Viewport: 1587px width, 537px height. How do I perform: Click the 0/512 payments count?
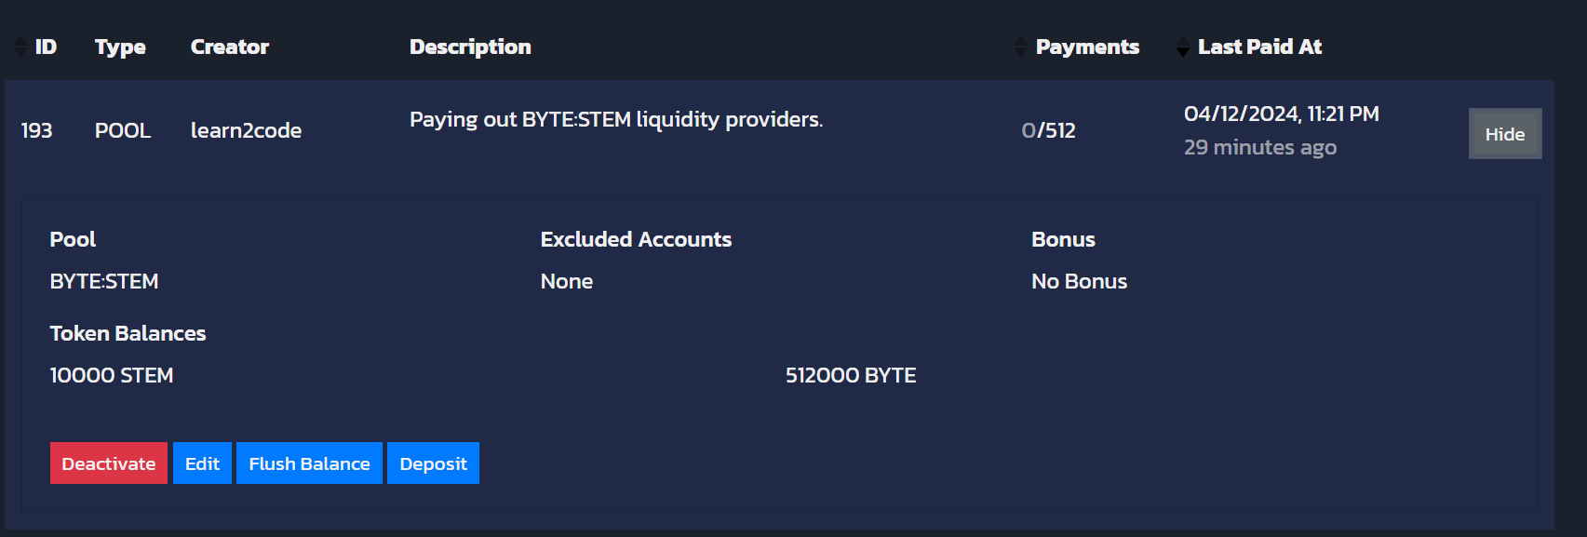(x=1048, y=130)
